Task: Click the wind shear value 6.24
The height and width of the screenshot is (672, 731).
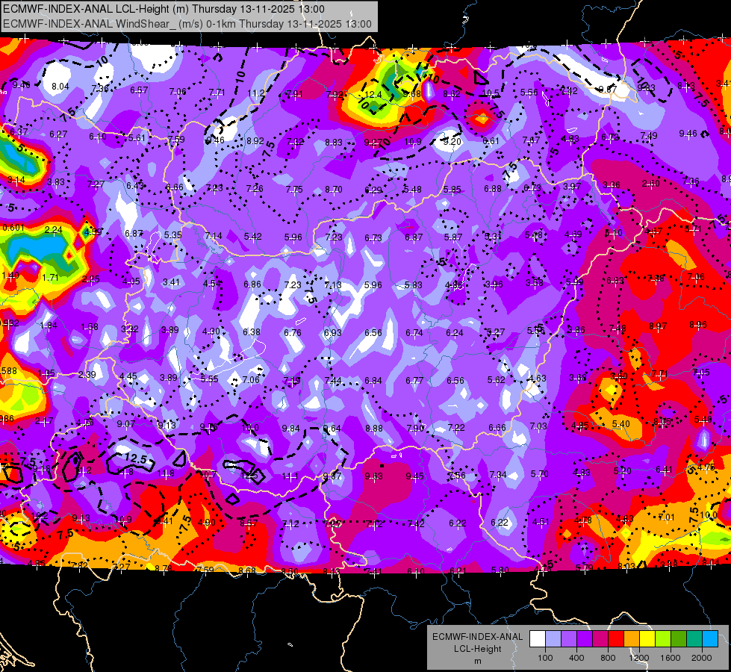Action: [x=455, y=332]
